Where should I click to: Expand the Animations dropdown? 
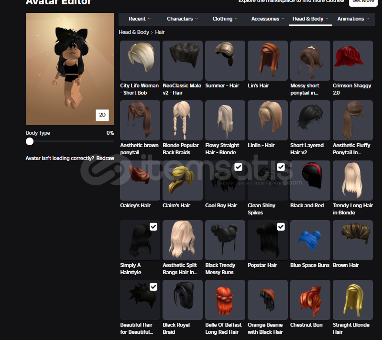[353, 19]
